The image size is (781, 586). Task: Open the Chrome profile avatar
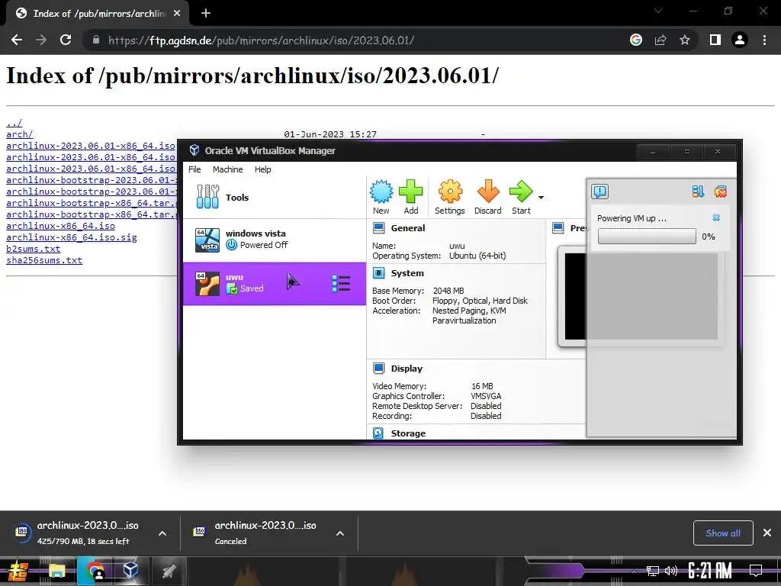tap(740, 40)
